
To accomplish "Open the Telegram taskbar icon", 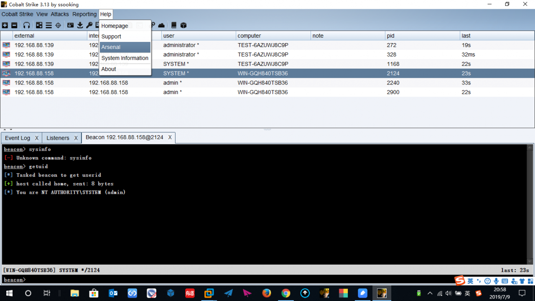I will point(228,293).
